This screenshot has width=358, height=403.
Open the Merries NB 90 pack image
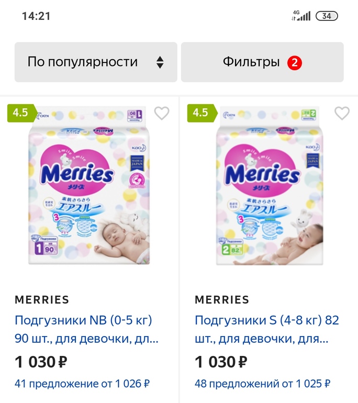[89, 186]
